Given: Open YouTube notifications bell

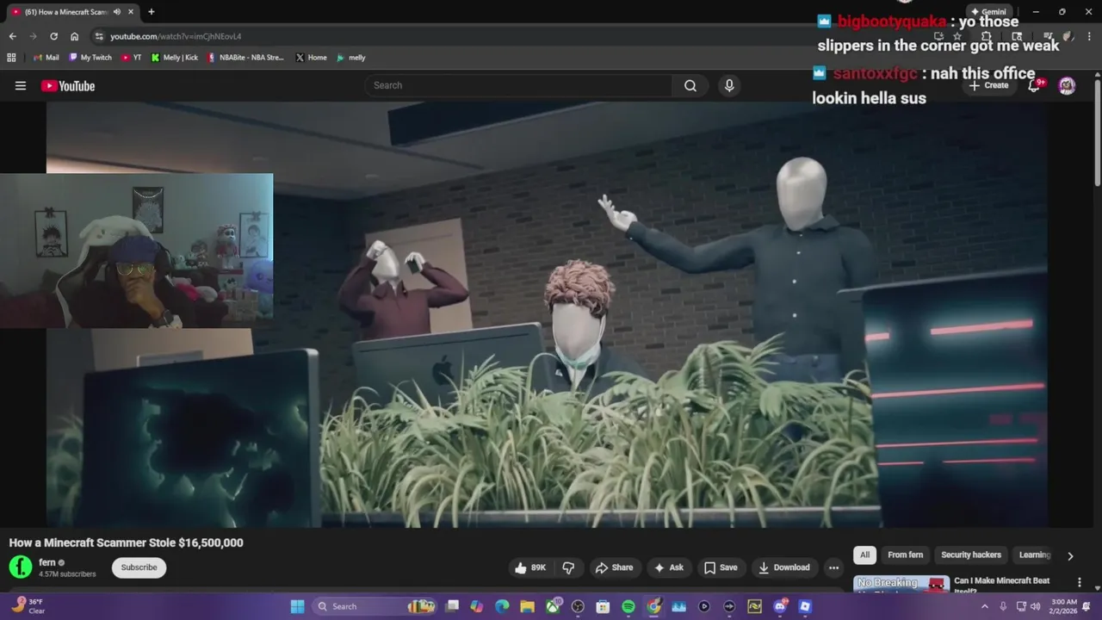Looking at the screenshot, I should point(1035,85).
